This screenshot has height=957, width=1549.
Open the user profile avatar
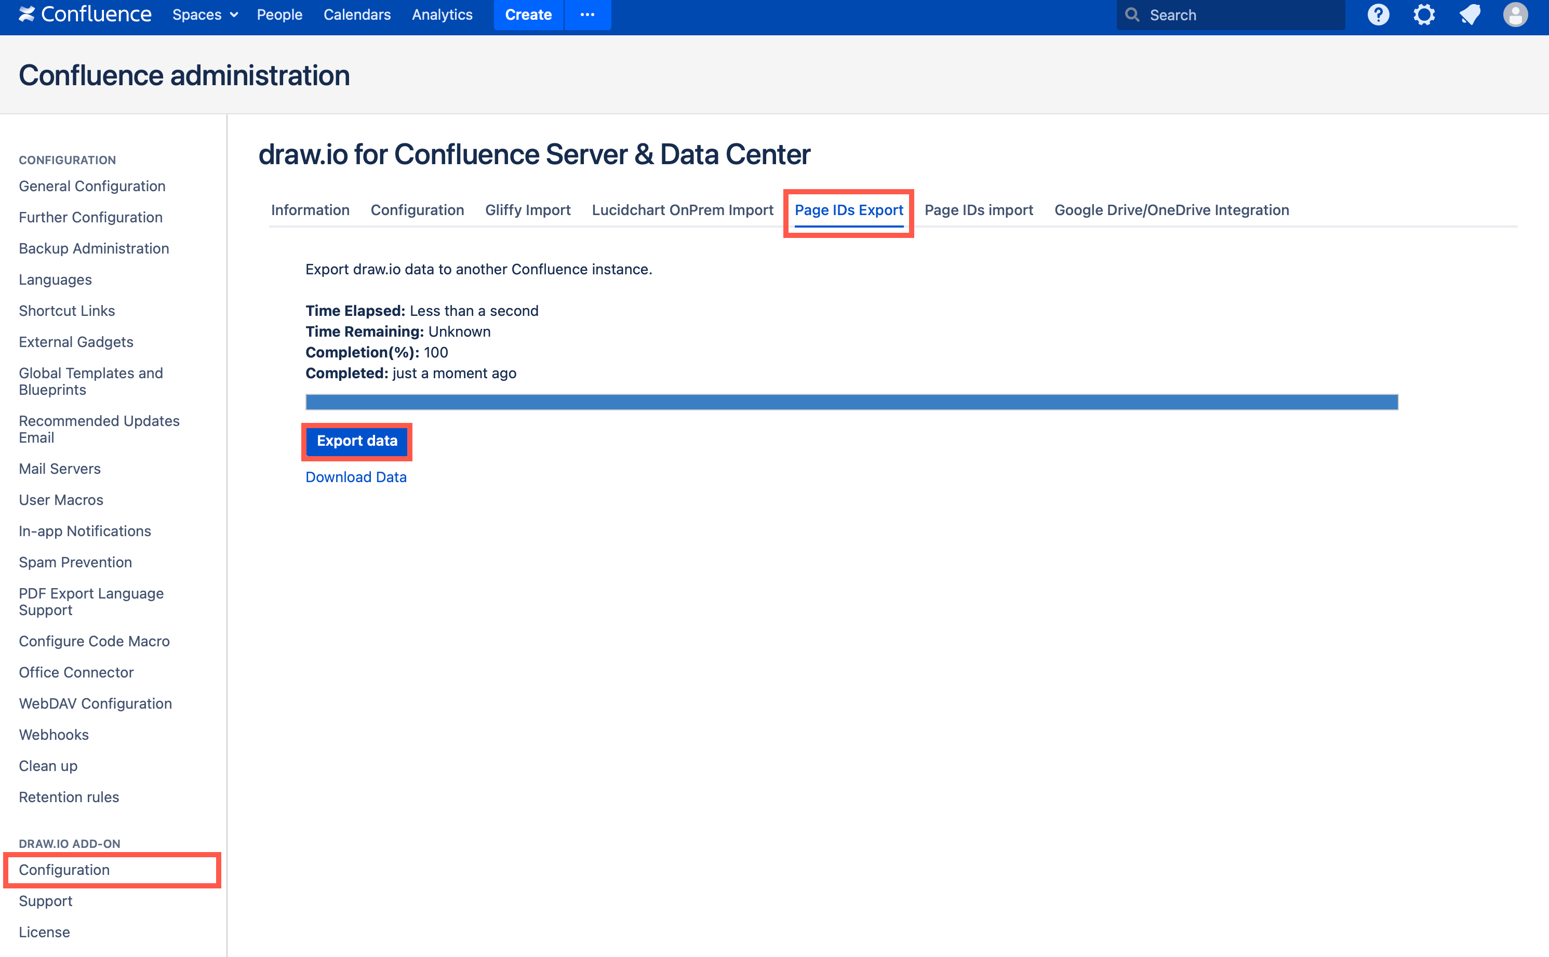pyautogui.click(x=1516, y=15)
